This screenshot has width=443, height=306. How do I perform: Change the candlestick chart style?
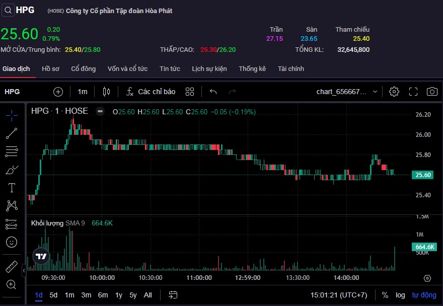click(x=106, y=92)
